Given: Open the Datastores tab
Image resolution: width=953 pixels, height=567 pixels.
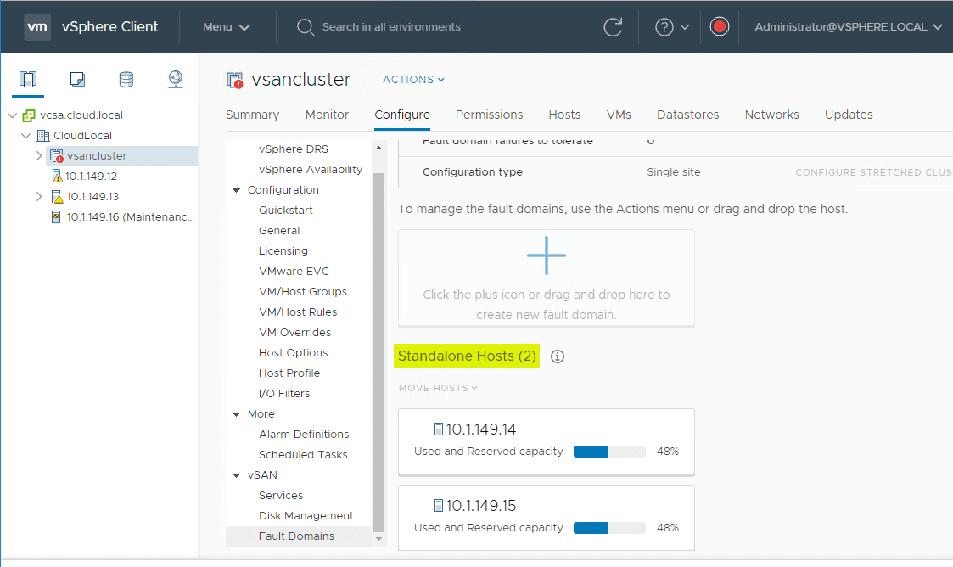Looking at the screenshot, I should coord(687,115).
